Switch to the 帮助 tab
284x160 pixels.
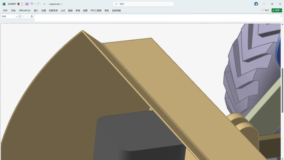107,10
